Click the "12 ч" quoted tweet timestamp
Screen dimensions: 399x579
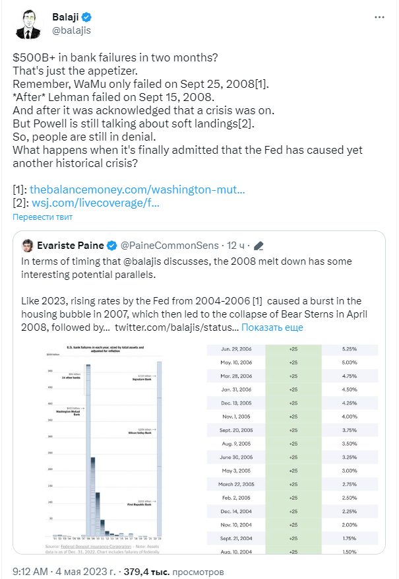pos(237,246)
